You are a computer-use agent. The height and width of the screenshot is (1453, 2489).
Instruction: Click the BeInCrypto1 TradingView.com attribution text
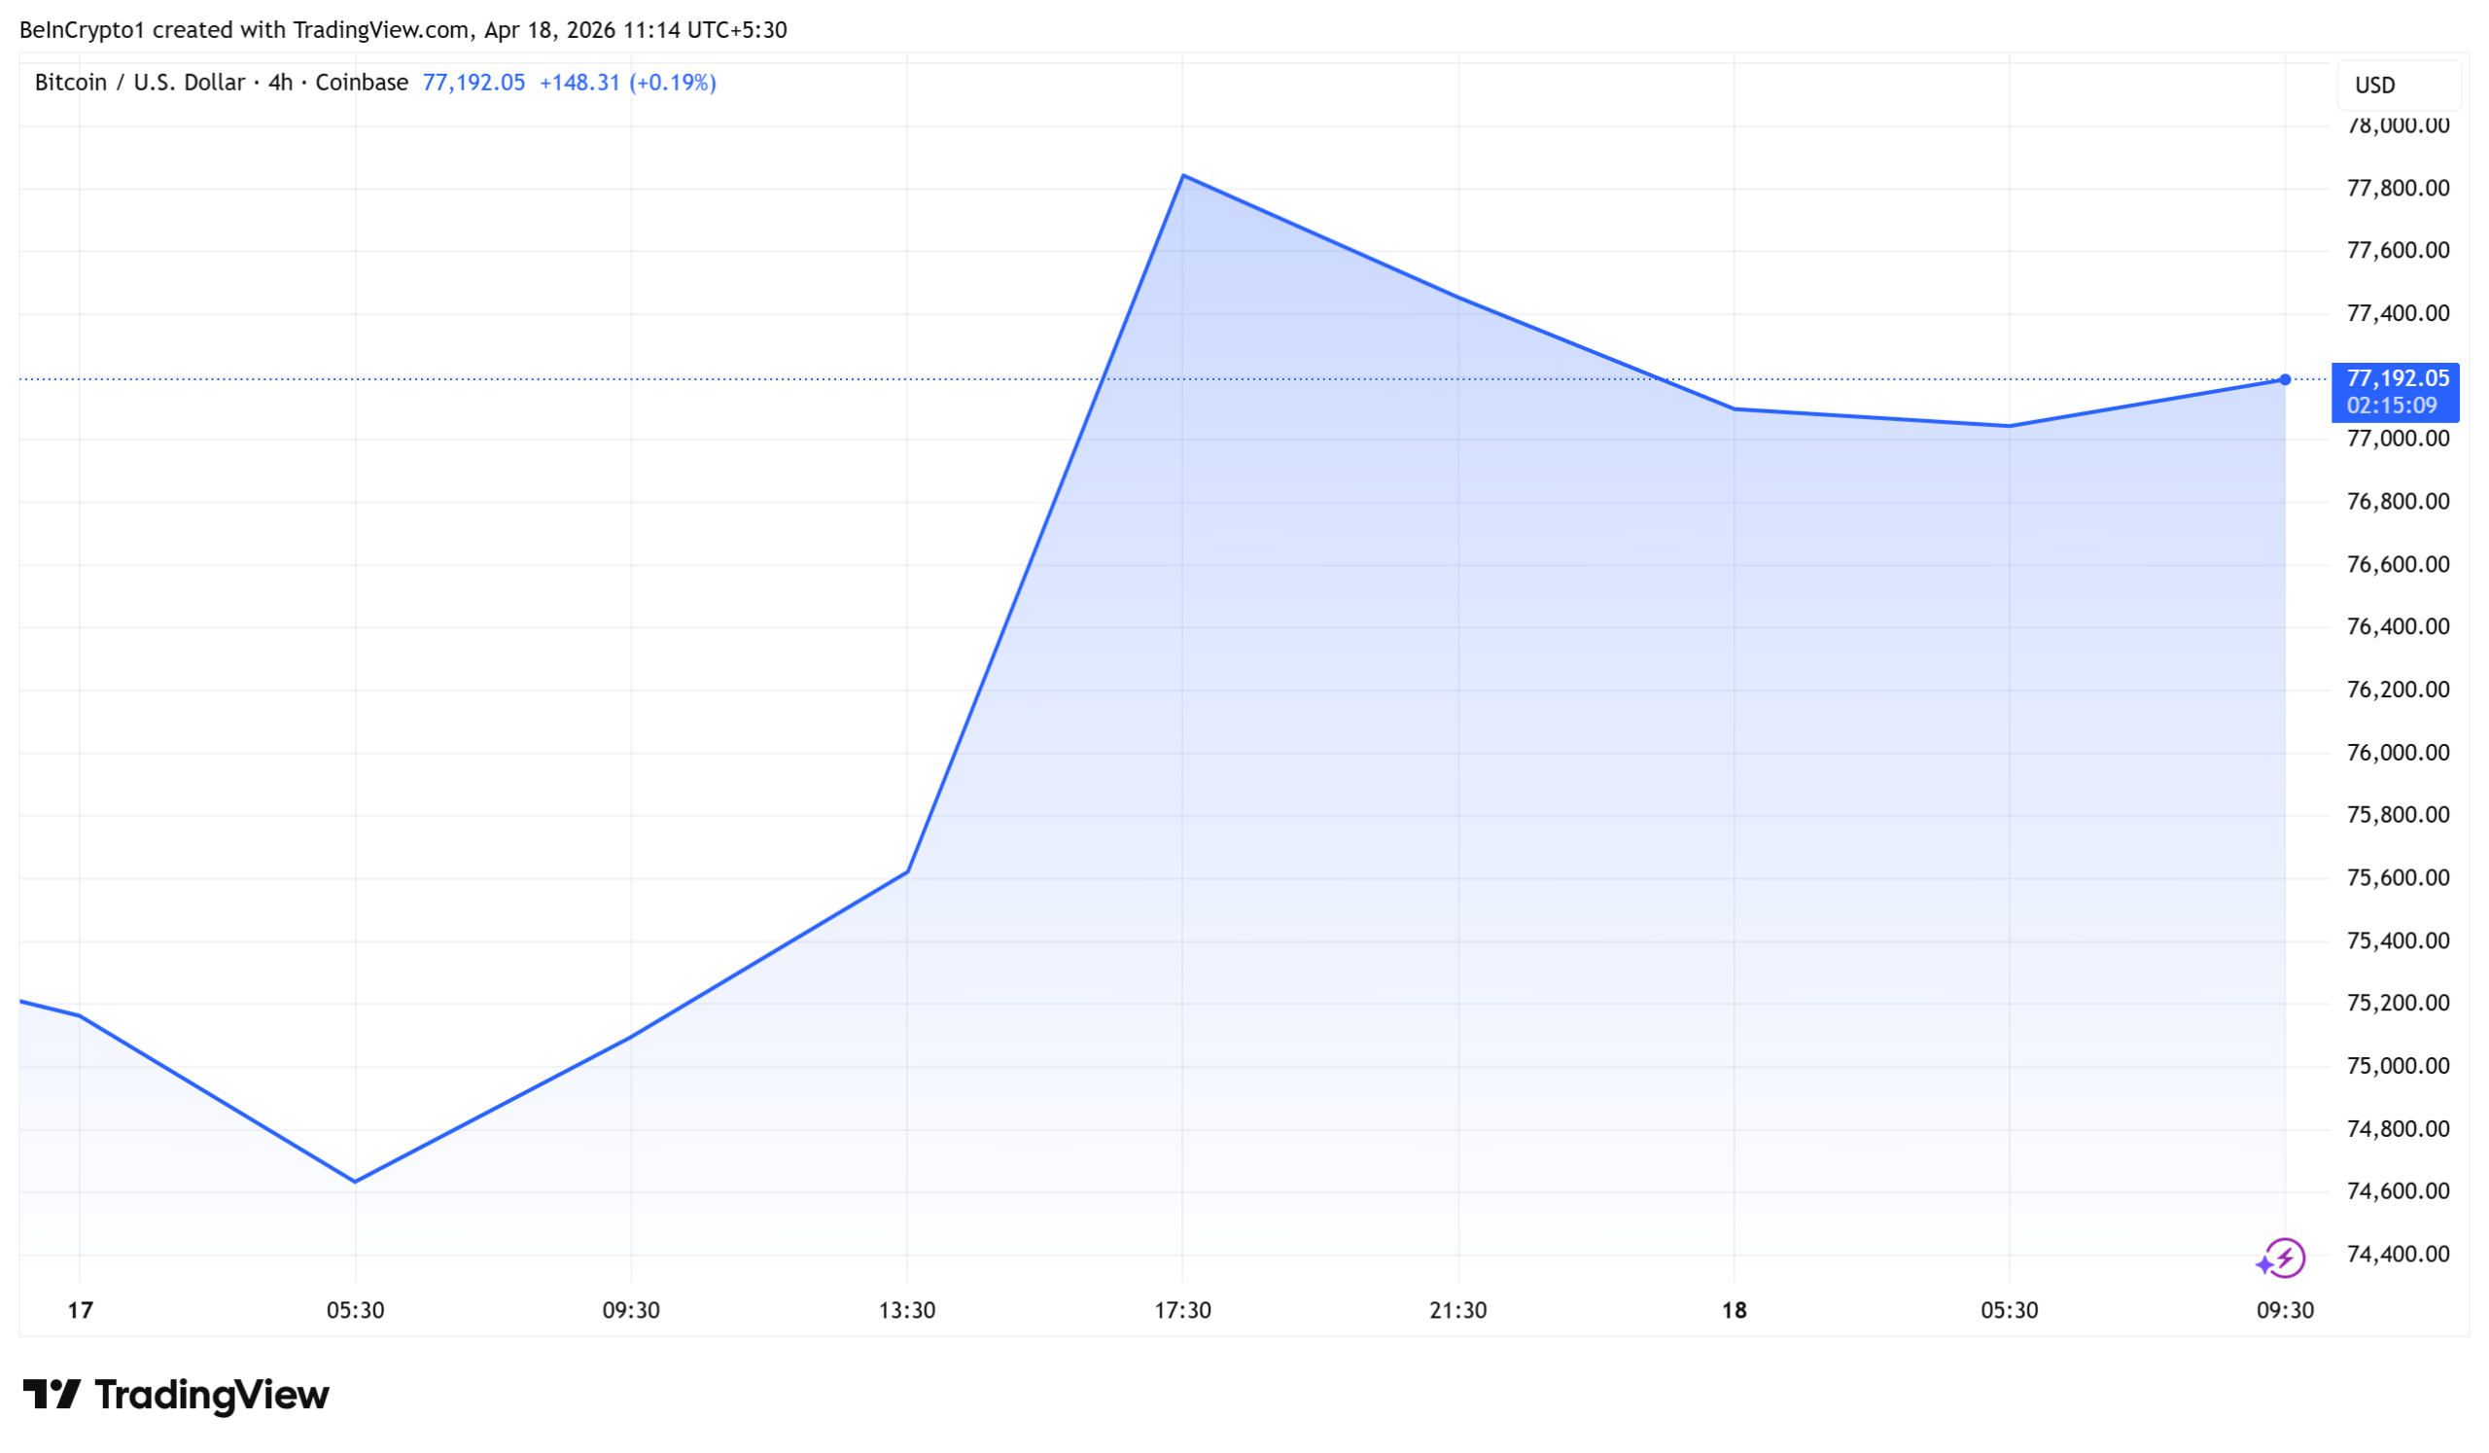pos(403,29)
